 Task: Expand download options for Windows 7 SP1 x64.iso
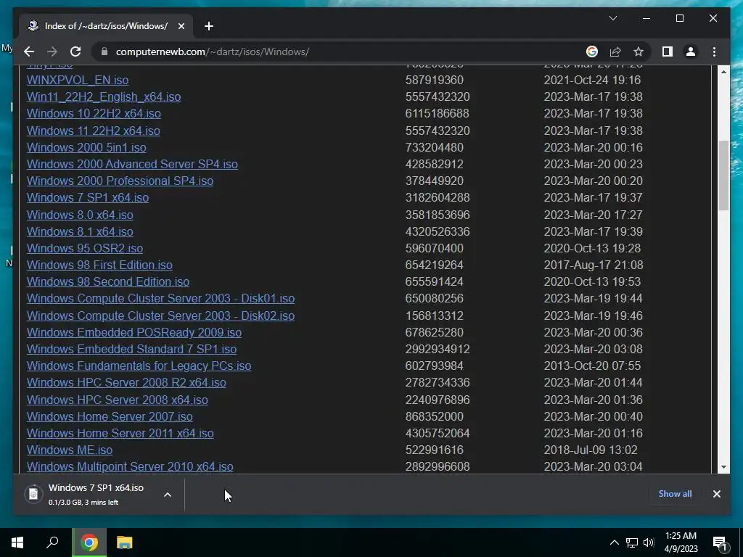(168, 495)
